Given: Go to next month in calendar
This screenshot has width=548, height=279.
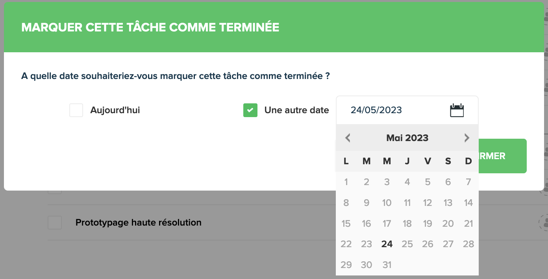Looking at the screenshot, I should 467,138.
